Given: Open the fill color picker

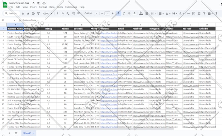Looking at the screenshot, I should [x=141, y=13].
